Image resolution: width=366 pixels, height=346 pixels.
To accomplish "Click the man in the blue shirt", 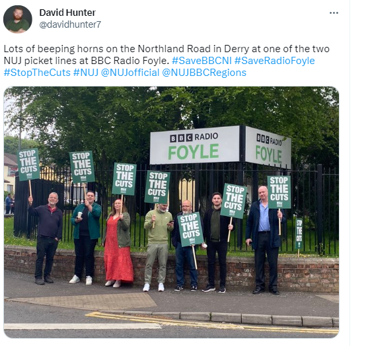I will 265,240.
